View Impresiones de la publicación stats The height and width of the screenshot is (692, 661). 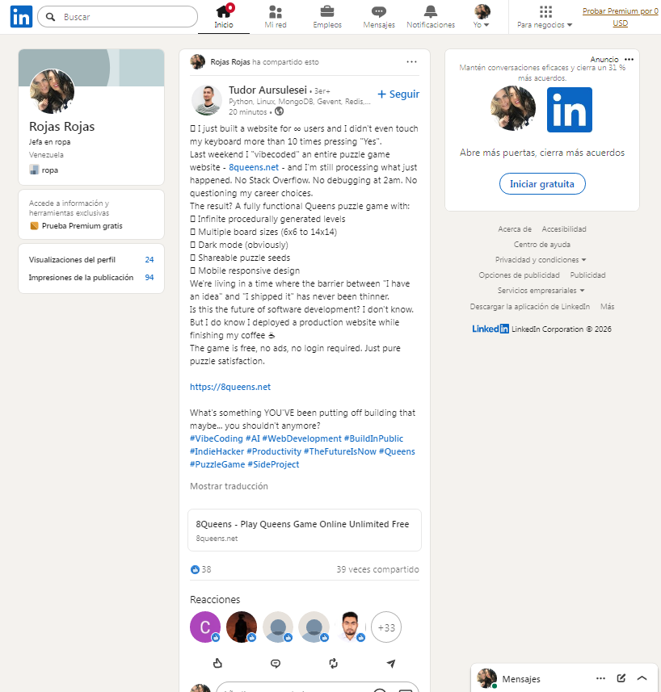tap(91, 277)
